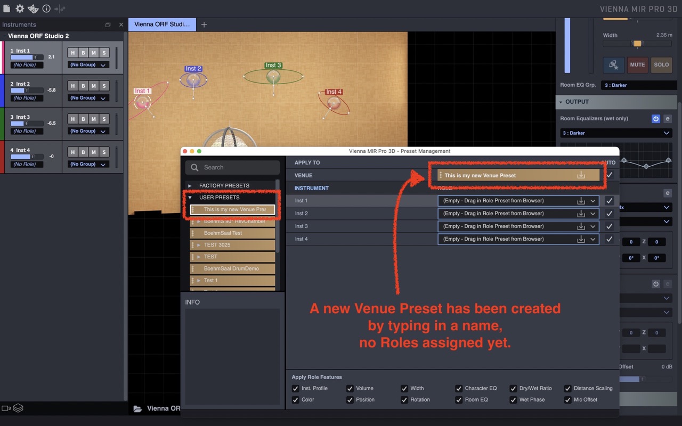Open the new project document icon
Image resolution: width=682 pixels, height=426 pixels.
click(6, 9)
